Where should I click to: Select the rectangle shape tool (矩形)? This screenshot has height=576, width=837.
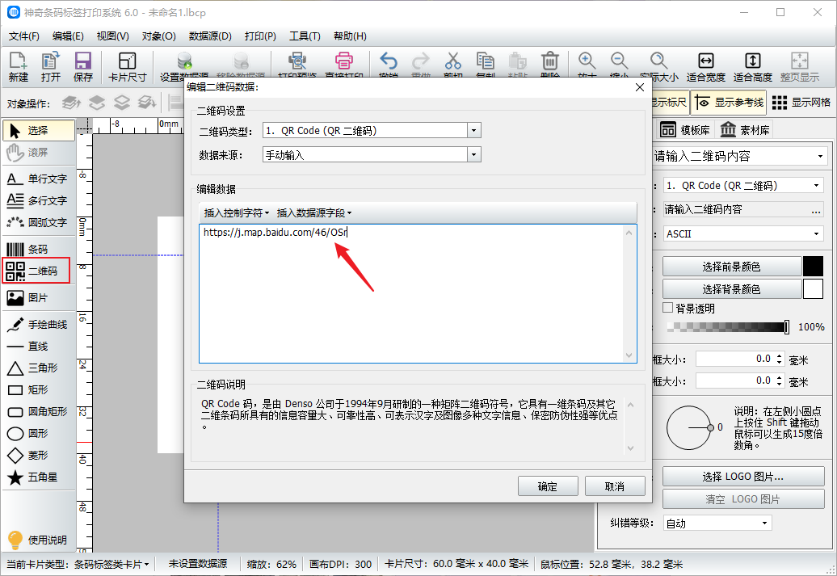(39, 390)
